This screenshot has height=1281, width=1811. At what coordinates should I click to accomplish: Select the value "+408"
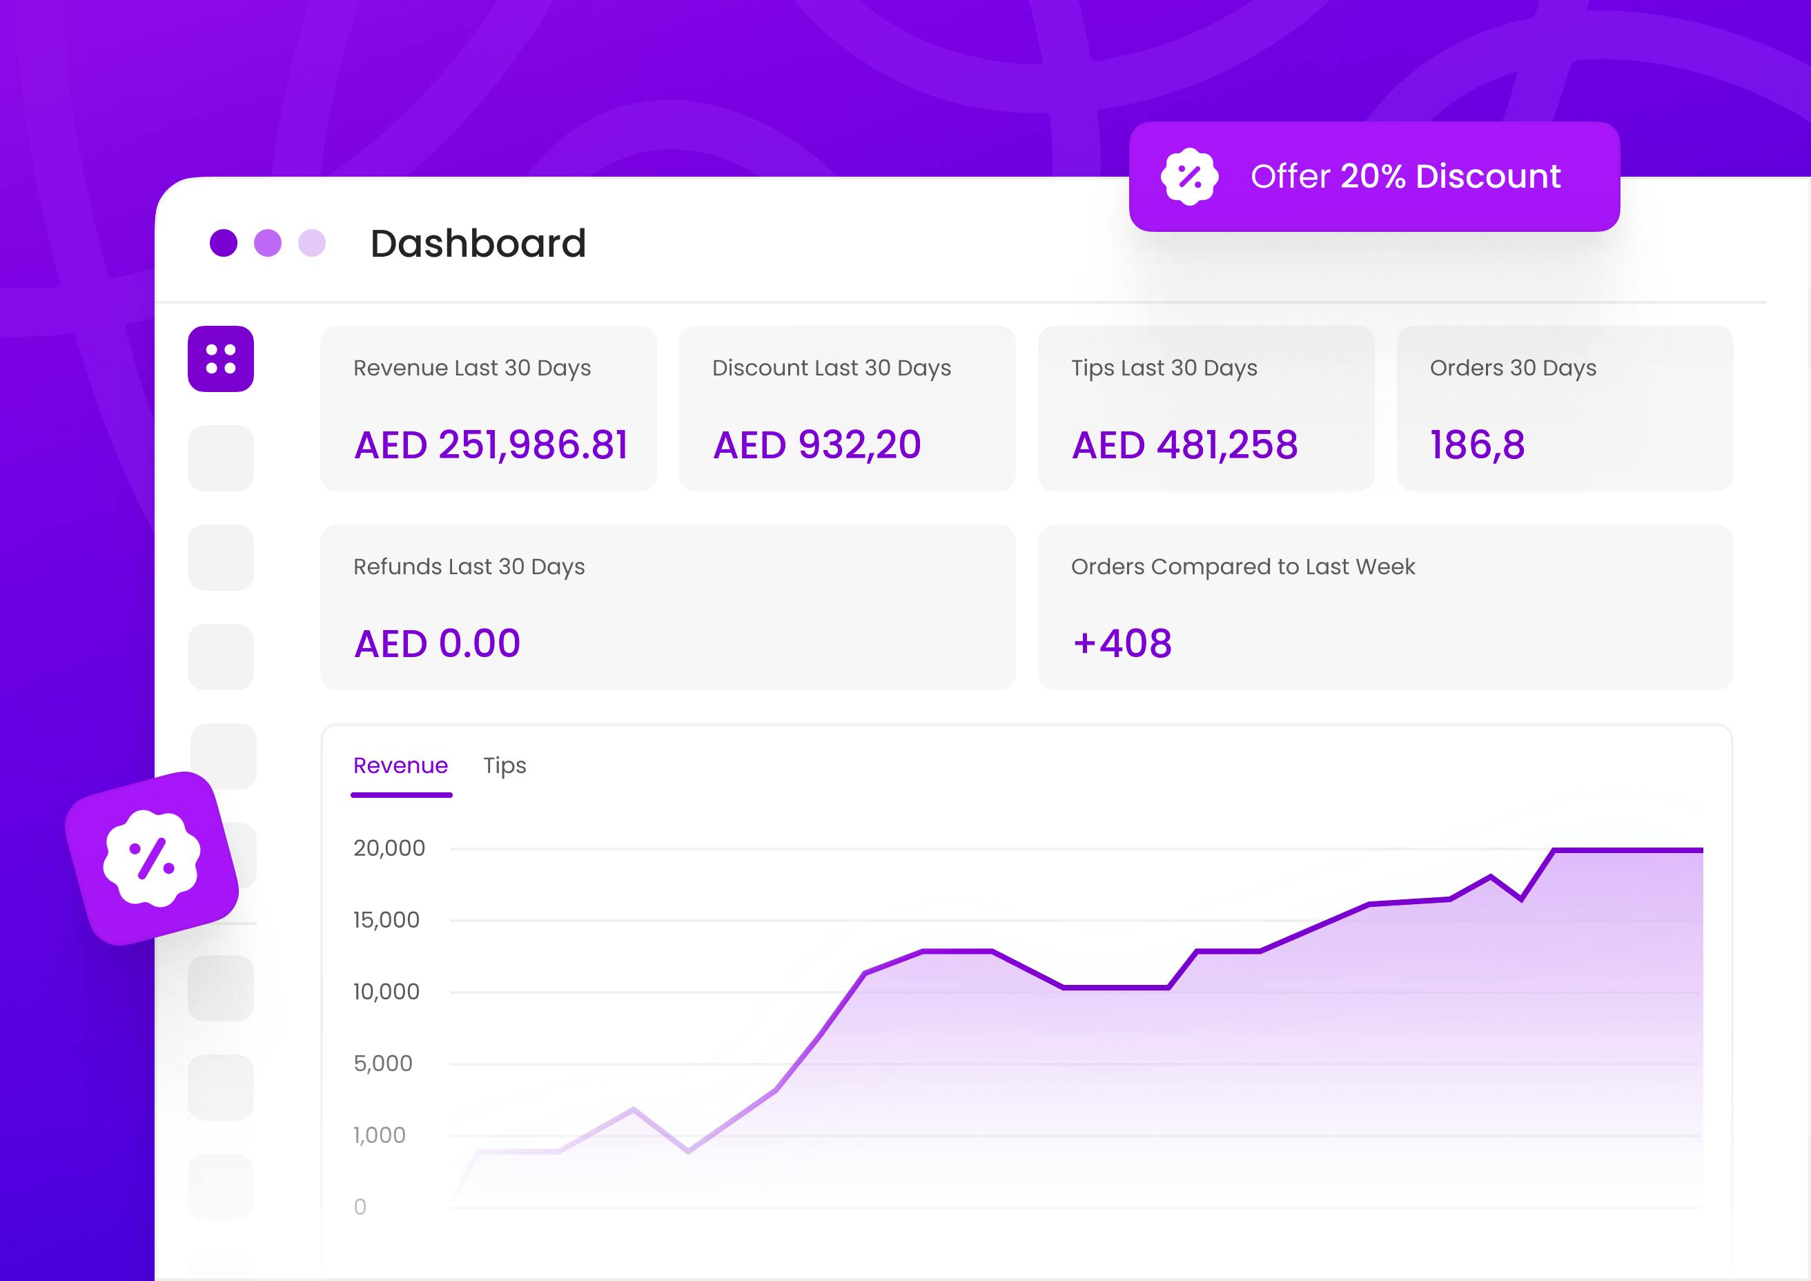click(x=1122, y=644)
